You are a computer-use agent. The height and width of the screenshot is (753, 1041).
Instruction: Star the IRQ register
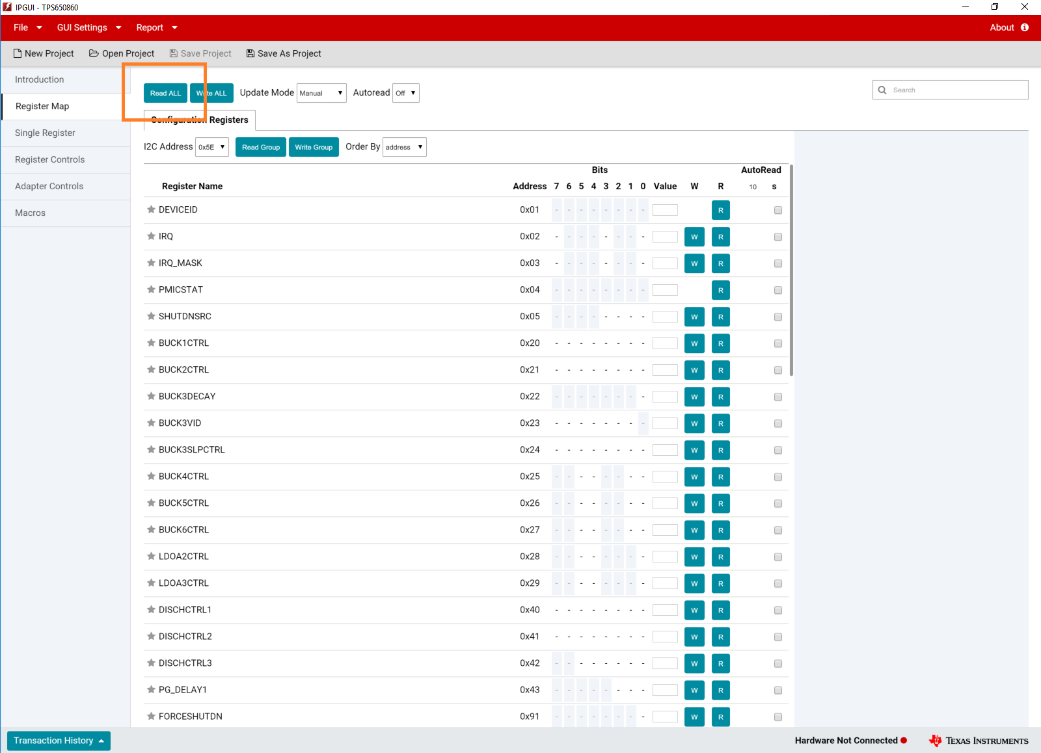pos(151,236)
